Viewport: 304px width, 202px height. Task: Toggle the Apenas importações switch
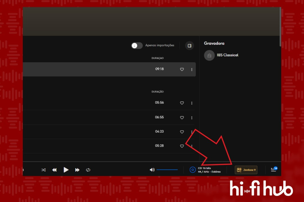(137, 45)
